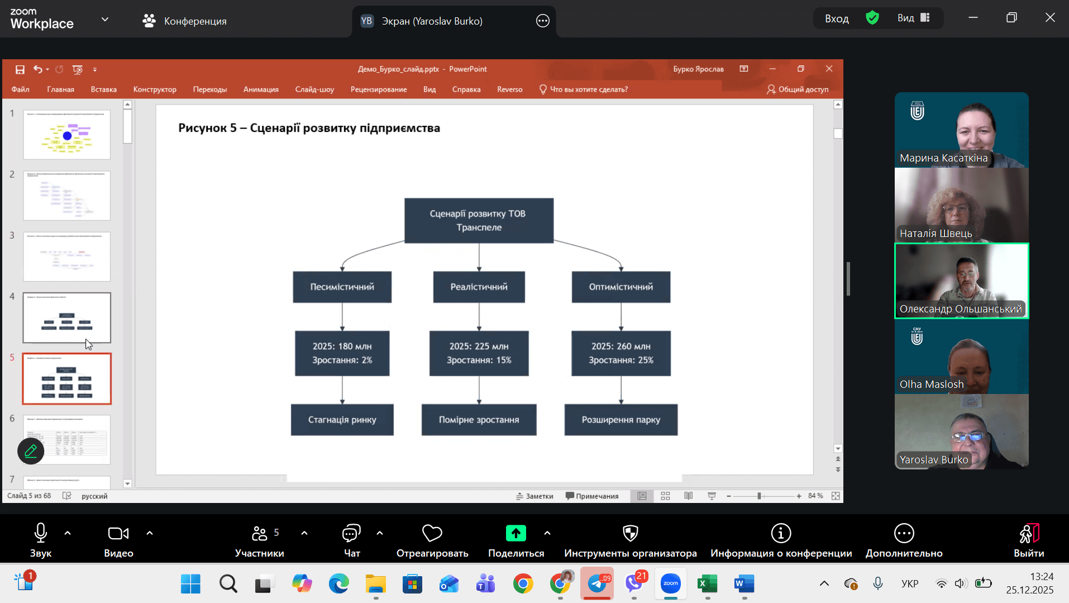1069x603 pixels.
Task: Click the Вход sign-in button
Action: [836, 18]
